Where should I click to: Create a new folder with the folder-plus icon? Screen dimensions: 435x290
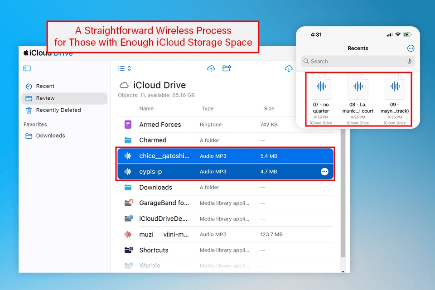click(x=227, y=68)
